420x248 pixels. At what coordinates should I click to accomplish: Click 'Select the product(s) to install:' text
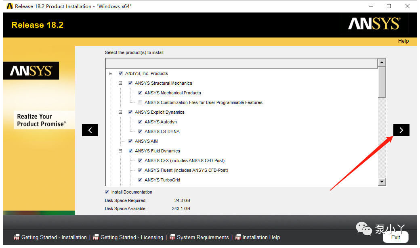click(134, 52)
